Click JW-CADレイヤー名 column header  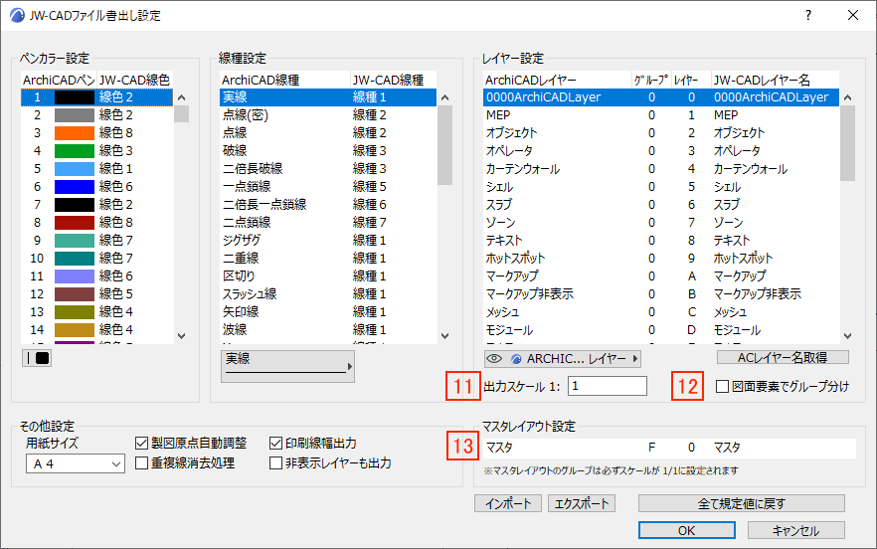[775, 80]
